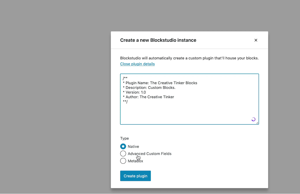Open the Close plugin details link
Viewport: 300px width, 194px height.
137,64
